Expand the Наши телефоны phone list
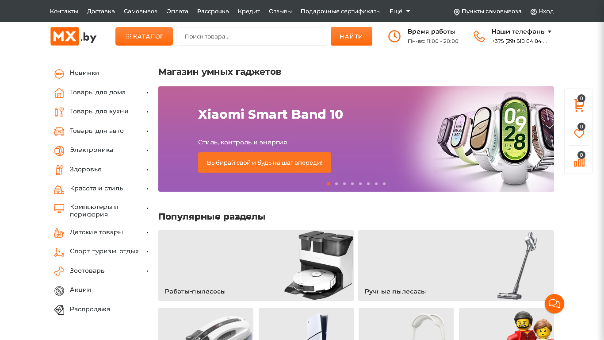This screenshot has height=340, width=604. (x=521, y=31)
